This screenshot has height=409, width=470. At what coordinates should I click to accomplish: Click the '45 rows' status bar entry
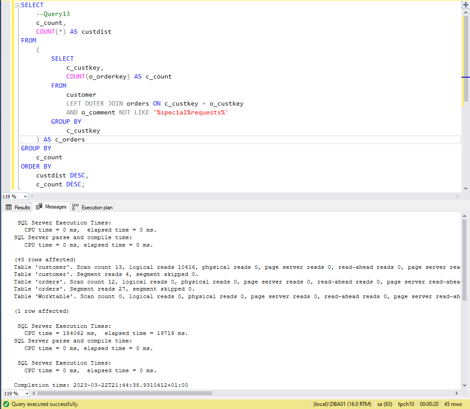click(x=453, y=404)
